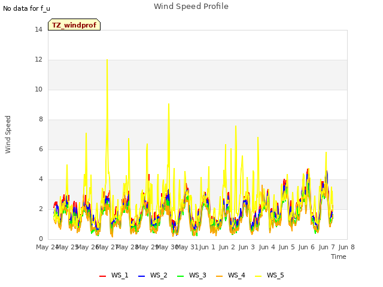Toggle the WS_3 legend entry

[191, 275]
